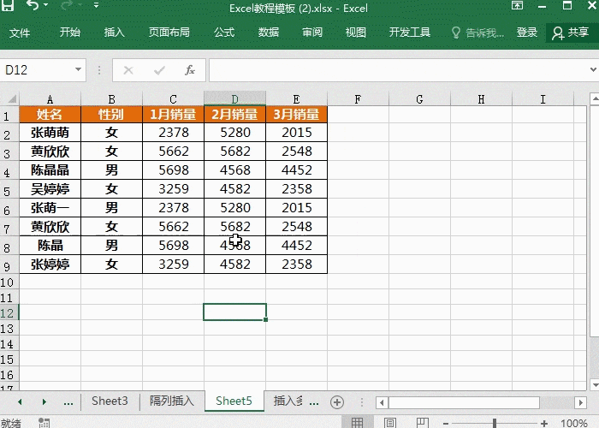This screenshot has height=428, width=599.
Task: Select the cell containing 陈晶晶
Action: pyautogui.click(x=50, y=169)
